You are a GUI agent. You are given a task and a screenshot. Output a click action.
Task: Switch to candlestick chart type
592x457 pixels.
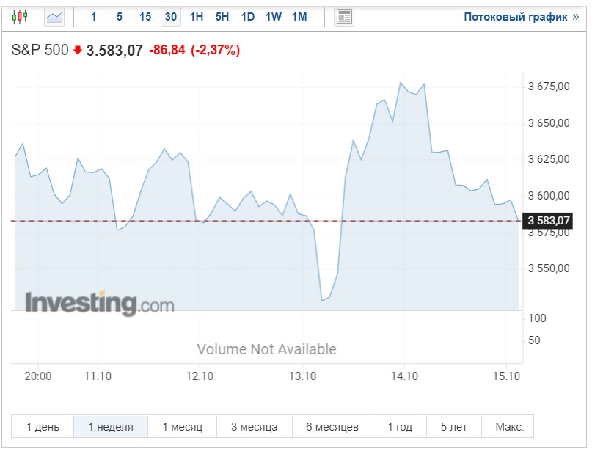[20, 17]
